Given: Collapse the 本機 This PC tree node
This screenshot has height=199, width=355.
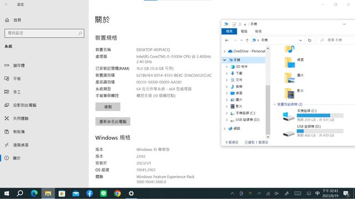Looking at the screenshot, I should tap(224, 60).
